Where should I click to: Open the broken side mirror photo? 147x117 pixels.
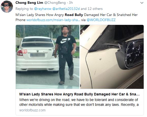pyautogui.click(x=112, y=57)
